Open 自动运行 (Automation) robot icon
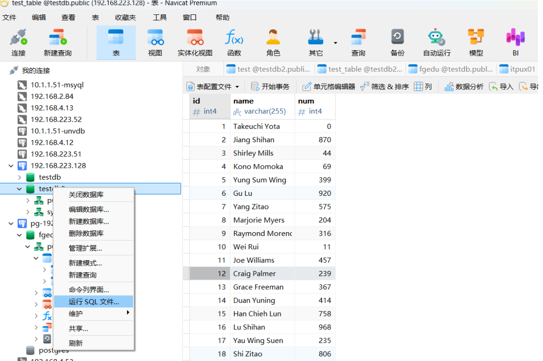This screenshot has height=361, width=543. (436, 42)
